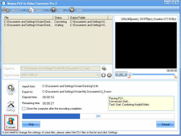The height and width of the screenshot is (136, 181).
Task: Click the preview seek slider handle
Action: 130,74
